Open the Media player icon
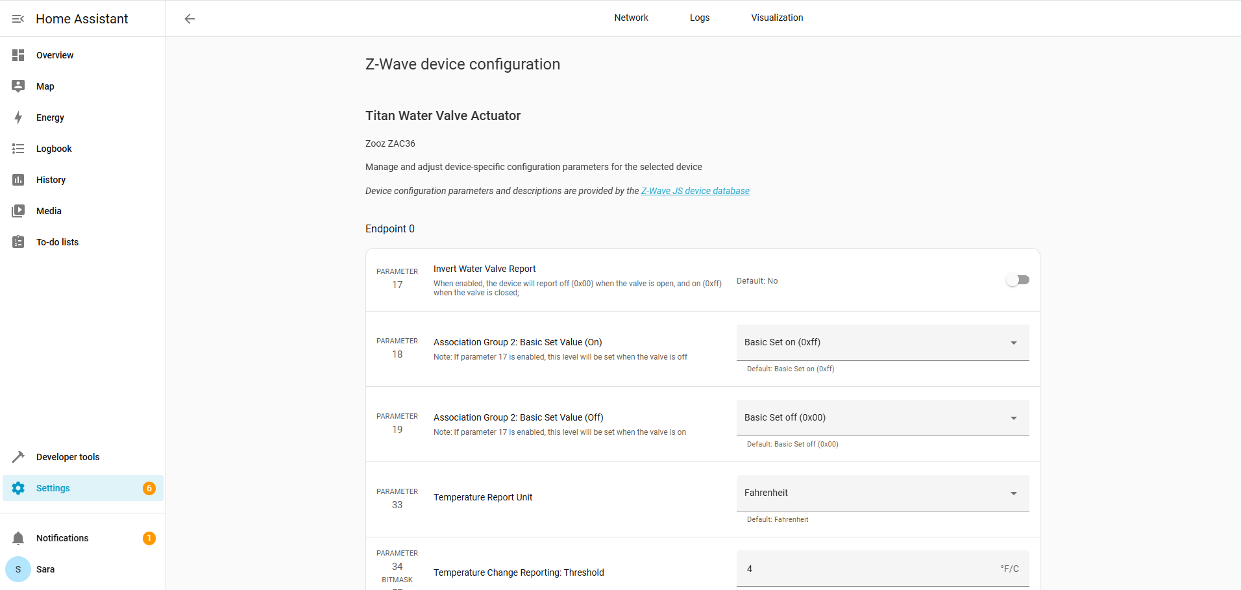Image resolution: width=1241 pixels, height=590 pixels. click(x=18, y=211)
